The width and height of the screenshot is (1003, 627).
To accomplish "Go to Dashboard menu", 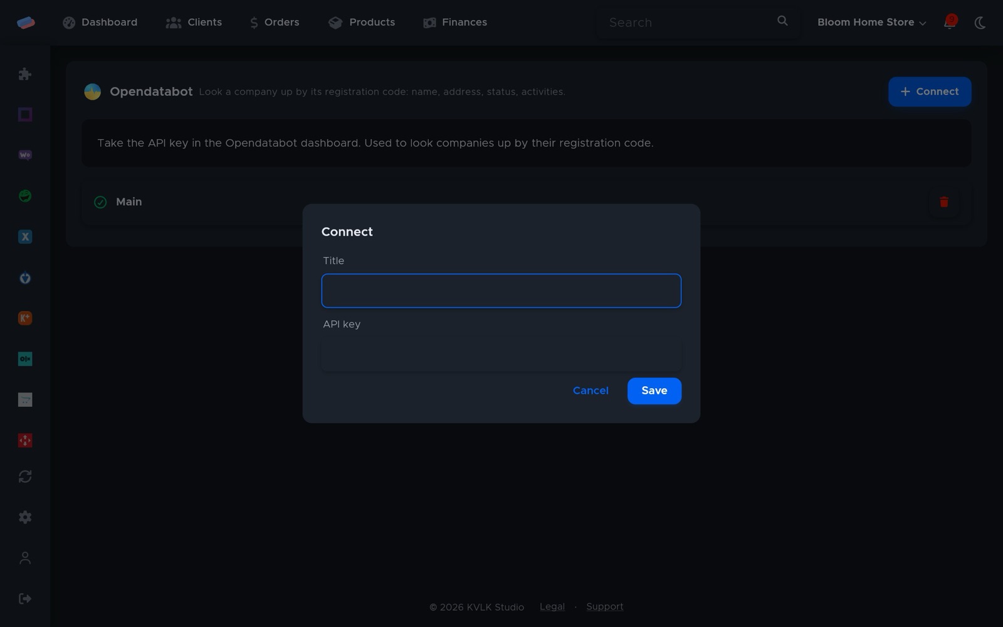I will pos(100,23).
